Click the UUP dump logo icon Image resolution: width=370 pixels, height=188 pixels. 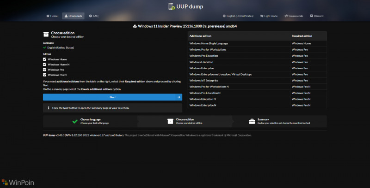[171, 6]
